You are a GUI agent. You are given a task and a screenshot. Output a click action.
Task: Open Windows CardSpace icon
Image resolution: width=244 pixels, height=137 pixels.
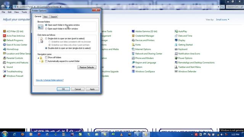click(133, 72)
